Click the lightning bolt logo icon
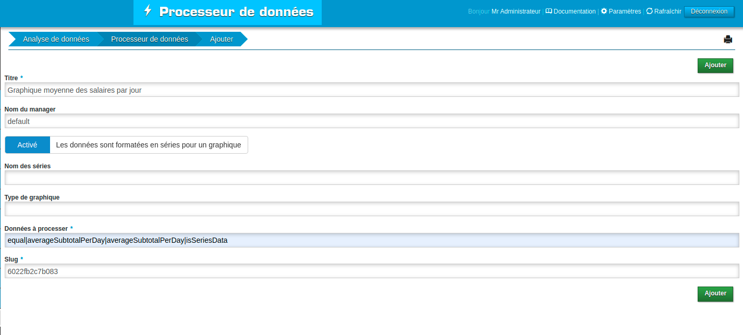The width and height of the screenshot is (743, 335). (x=148, y=11)
